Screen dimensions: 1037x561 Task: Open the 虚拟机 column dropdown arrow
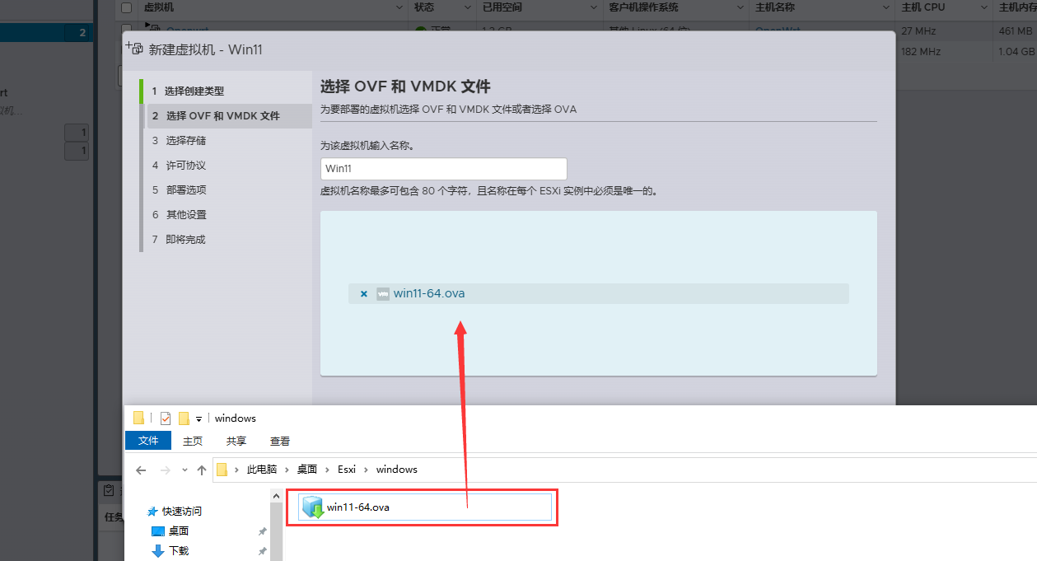click(x=399, y=7)
